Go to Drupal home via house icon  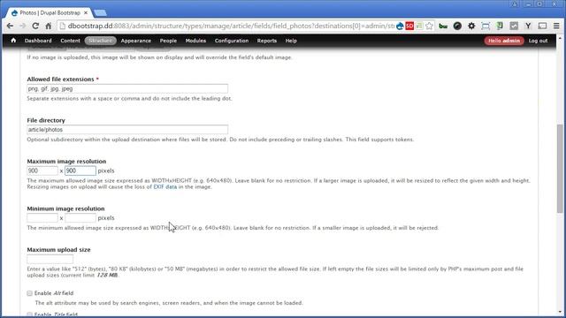click(13, 41)
